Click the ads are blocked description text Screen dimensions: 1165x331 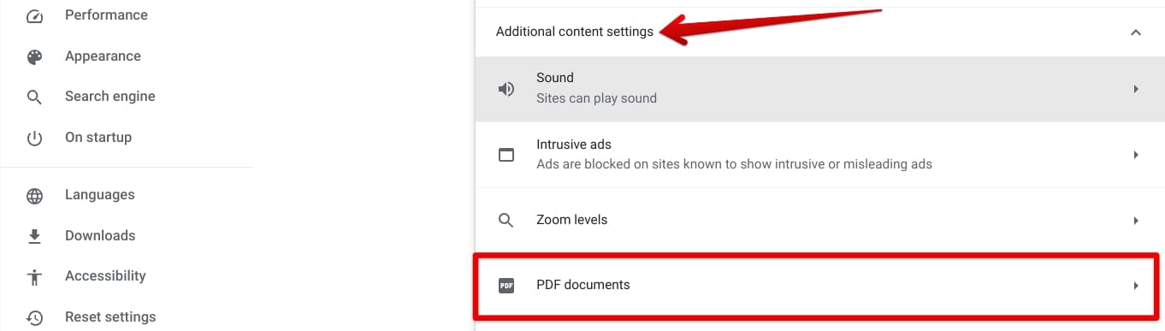click(734, 164)
